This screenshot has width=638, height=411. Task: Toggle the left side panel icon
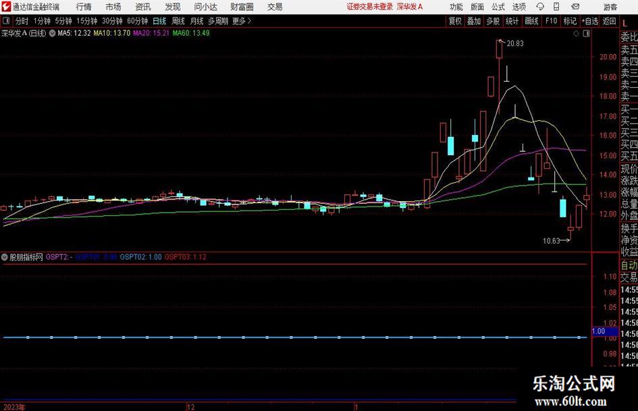coord(5,20)
